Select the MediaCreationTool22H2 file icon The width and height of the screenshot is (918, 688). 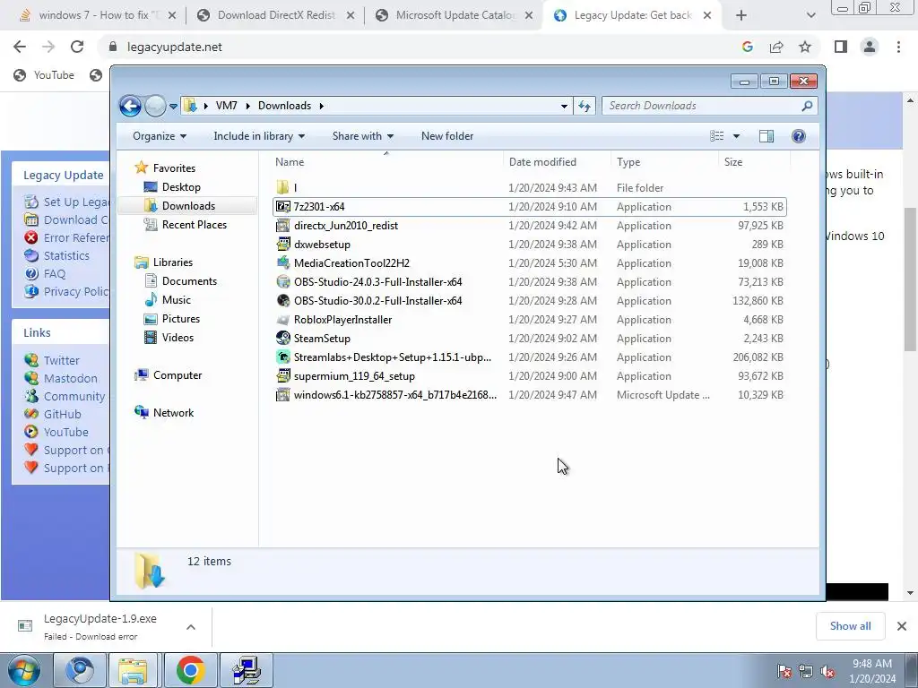pyautogui.click(x=283, y=263)
